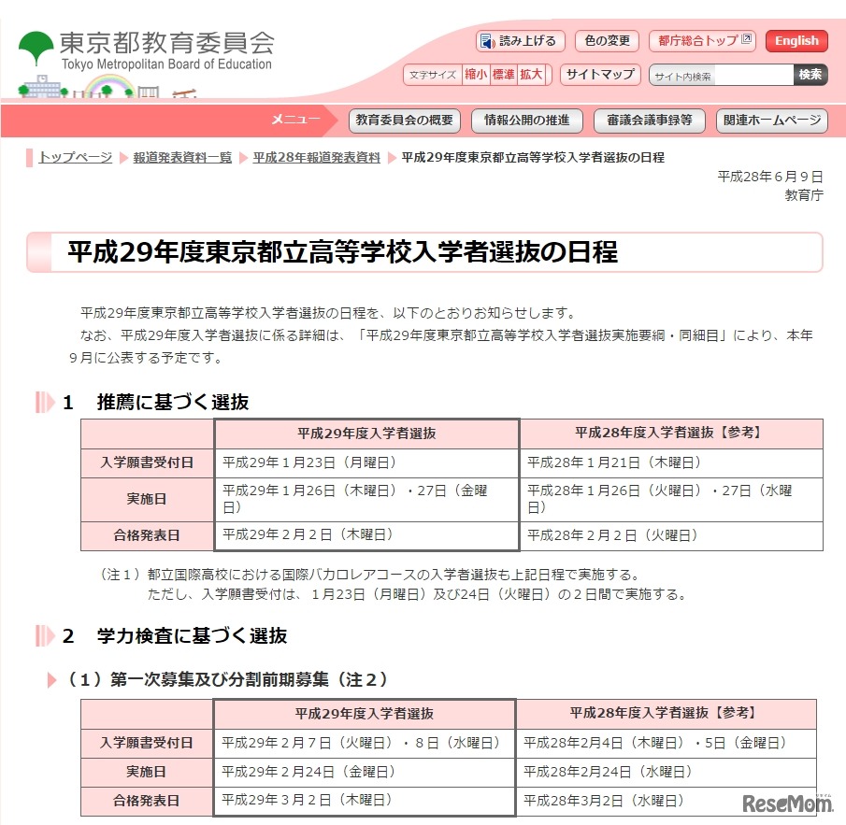The width and height of the screenshot is (846, 825).
Task: Open 審議会議事録等 menu item
Action: tap(649, 121)
